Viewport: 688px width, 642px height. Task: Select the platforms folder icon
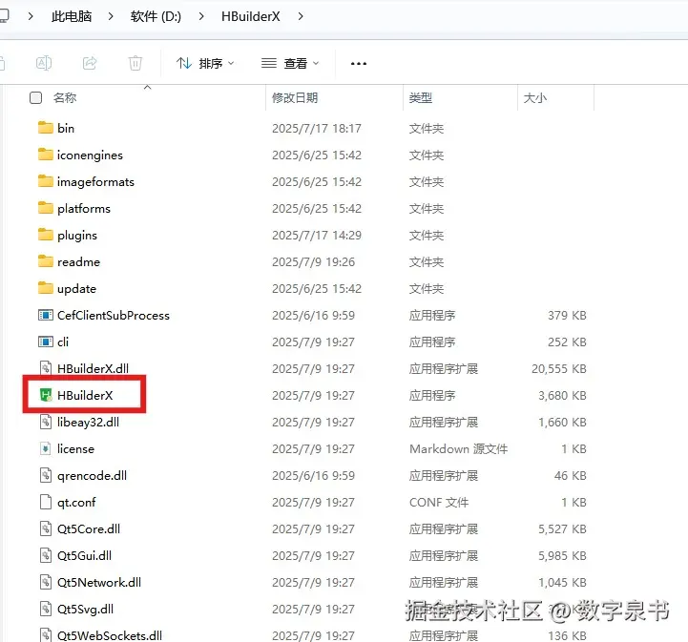pyautogui.click(x=45, y=208)
